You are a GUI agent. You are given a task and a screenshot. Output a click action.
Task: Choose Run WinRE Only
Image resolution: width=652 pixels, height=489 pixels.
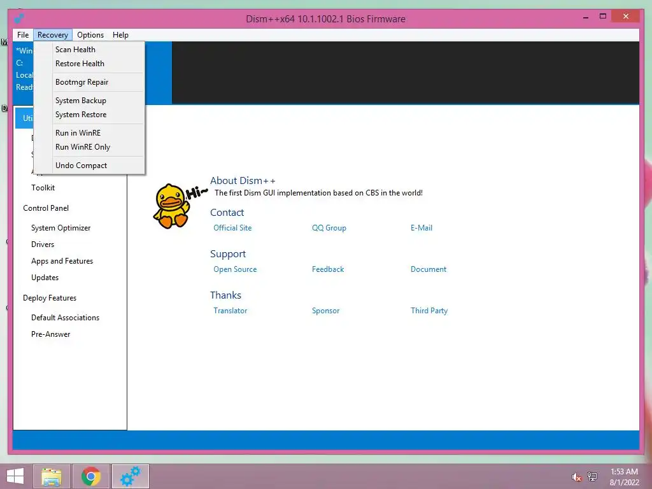[89, 147]
